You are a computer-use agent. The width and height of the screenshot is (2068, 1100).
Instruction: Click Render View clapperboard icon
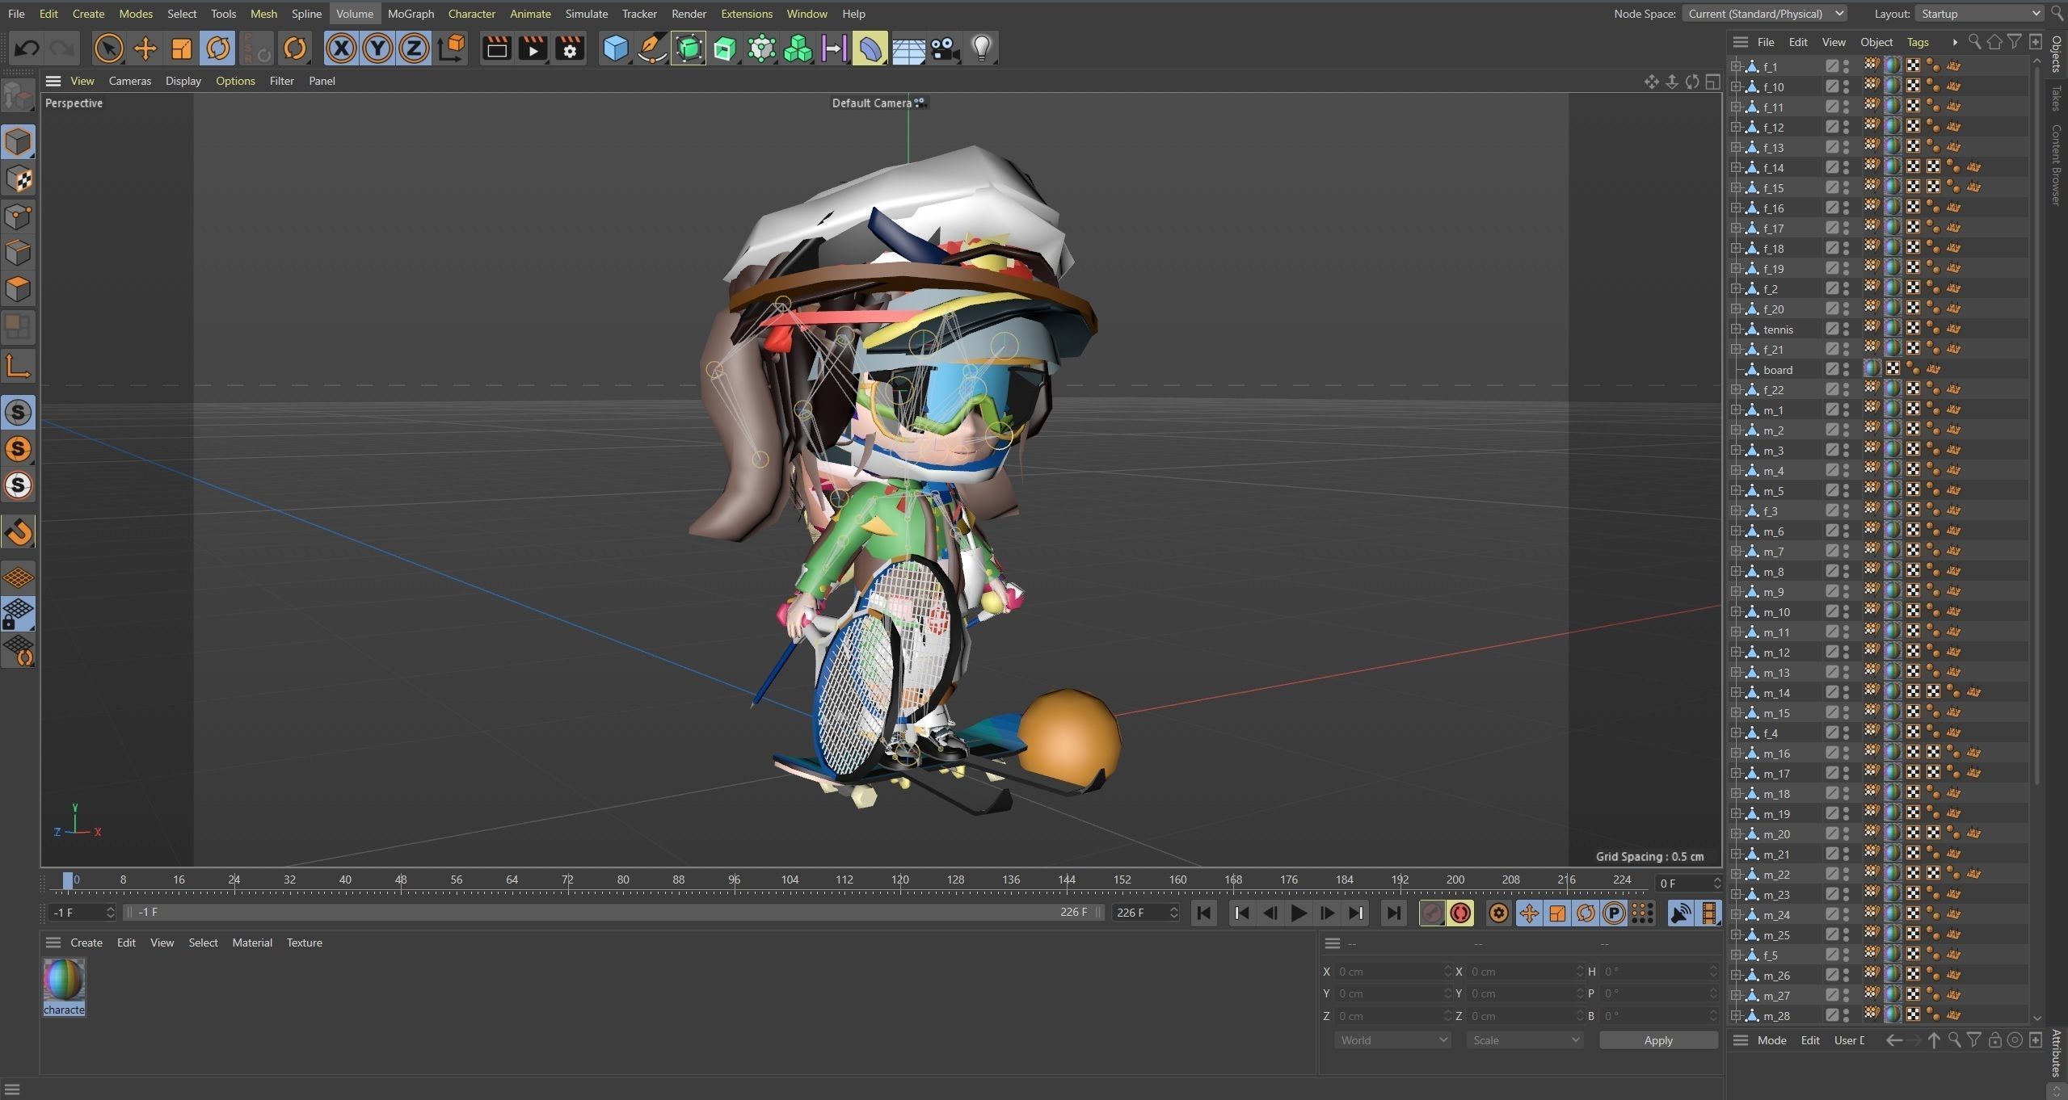point(496,48)
